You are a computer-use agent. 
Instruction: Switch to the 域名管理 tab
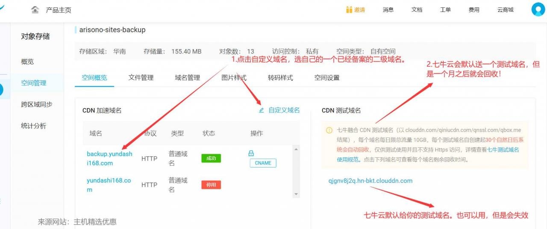pos(188,78)
